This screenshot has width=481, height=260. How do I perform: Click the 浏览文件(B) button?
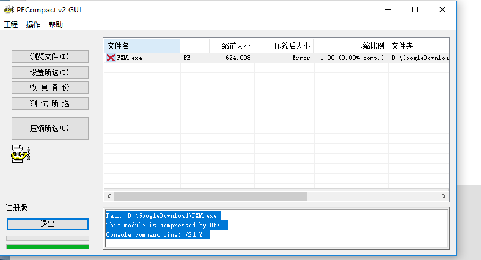[50, 56]
